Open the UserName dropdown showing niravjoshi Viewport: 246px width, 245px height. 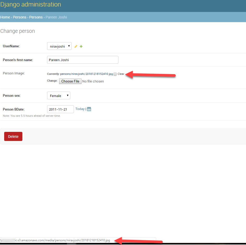point(59,46)
